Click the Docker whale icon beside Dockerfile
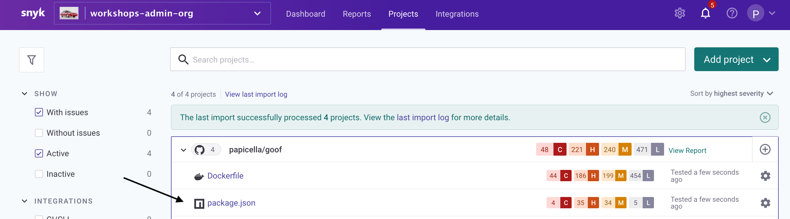The image size is (790, 219). [x=199, y=176]
